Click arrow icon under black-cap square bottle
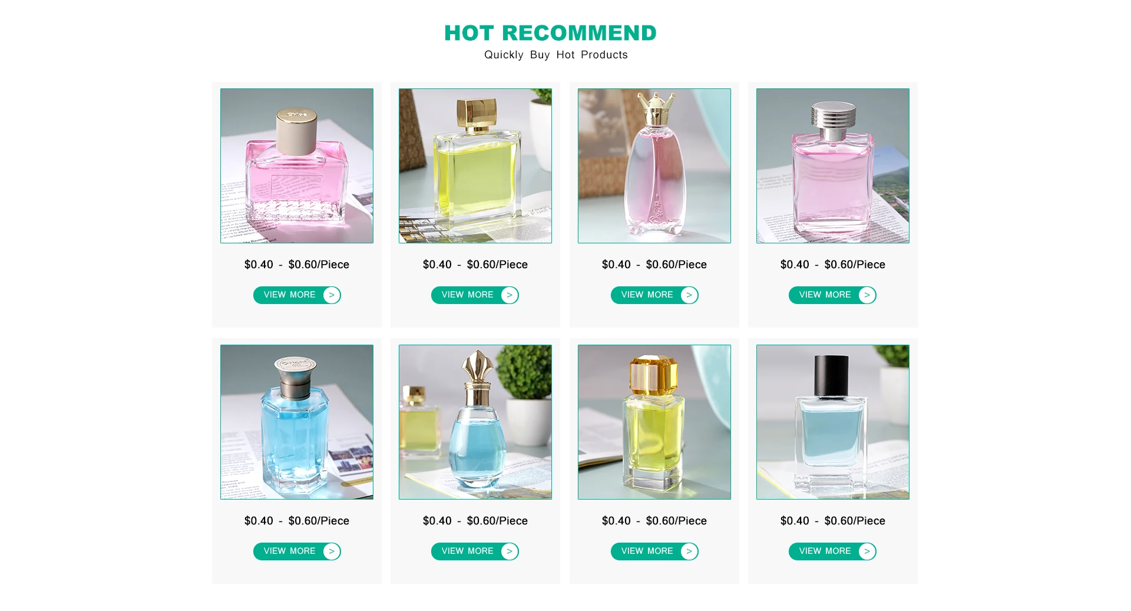The width and height of the screenshot is (1131, 611). (867, 551)
